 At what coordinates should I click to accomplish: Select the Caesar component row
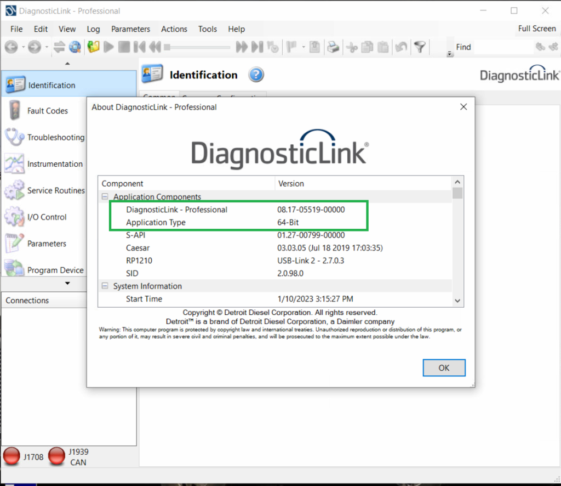click(x=276, y=248)
